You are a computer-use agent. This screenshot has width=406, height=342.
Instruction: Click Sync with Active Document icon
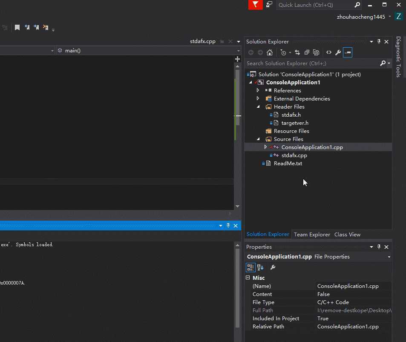(297, 52)
